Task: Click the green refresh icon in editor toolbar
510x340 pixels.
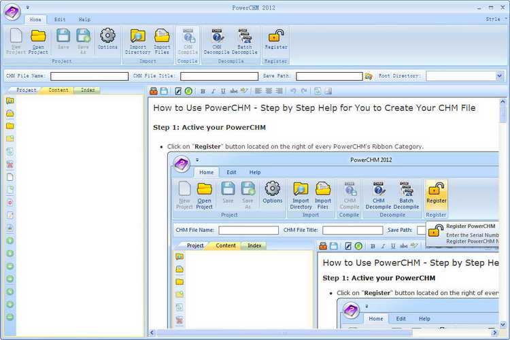Action: 188,91
